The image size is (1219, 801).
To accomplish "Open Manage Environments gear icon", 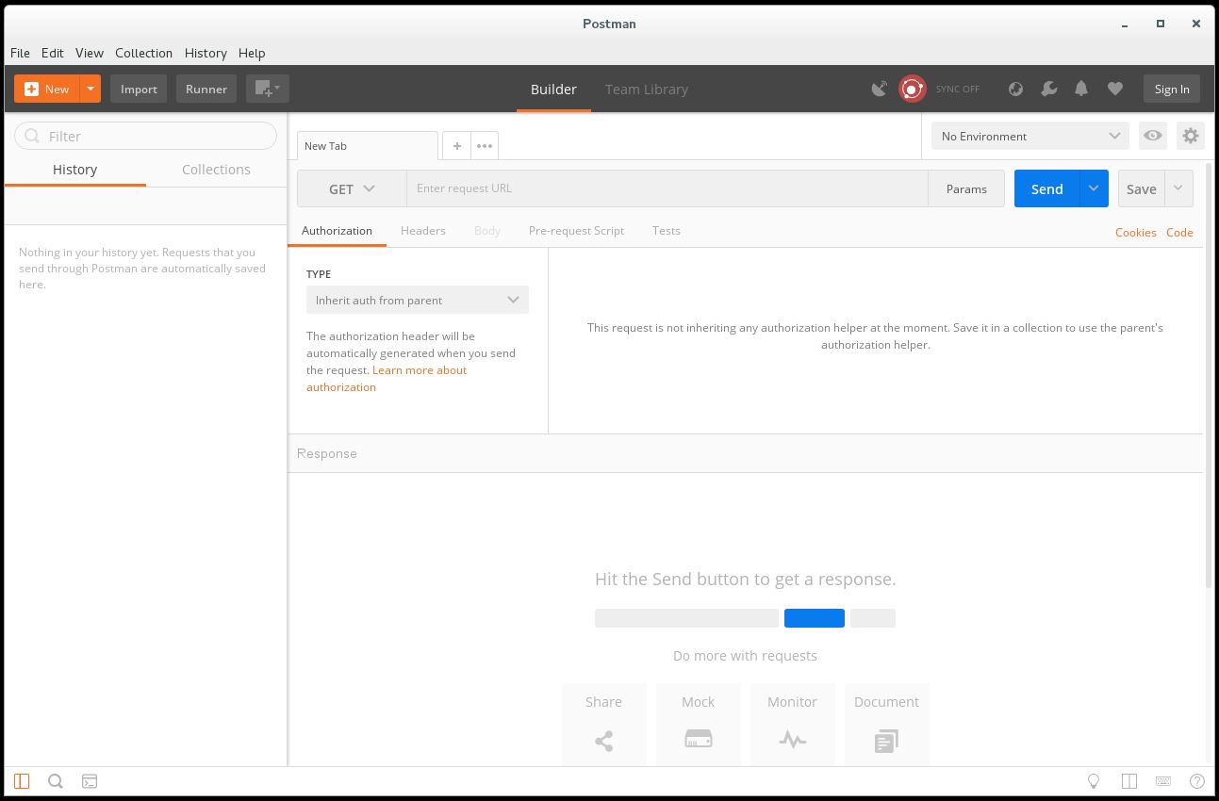I will click(x=1191, y=136).
